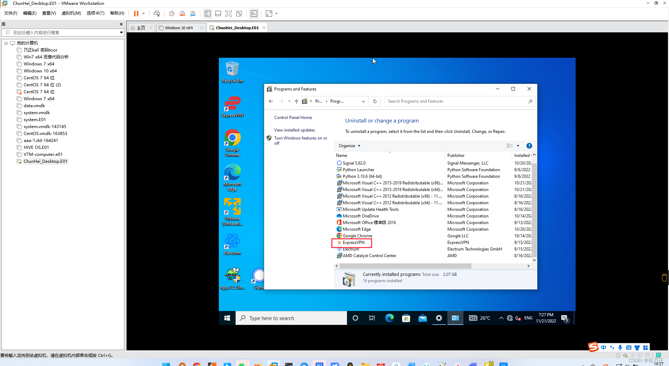
Task: Select VMware Workstation desktop shortcut
Action: pos(232,212)
